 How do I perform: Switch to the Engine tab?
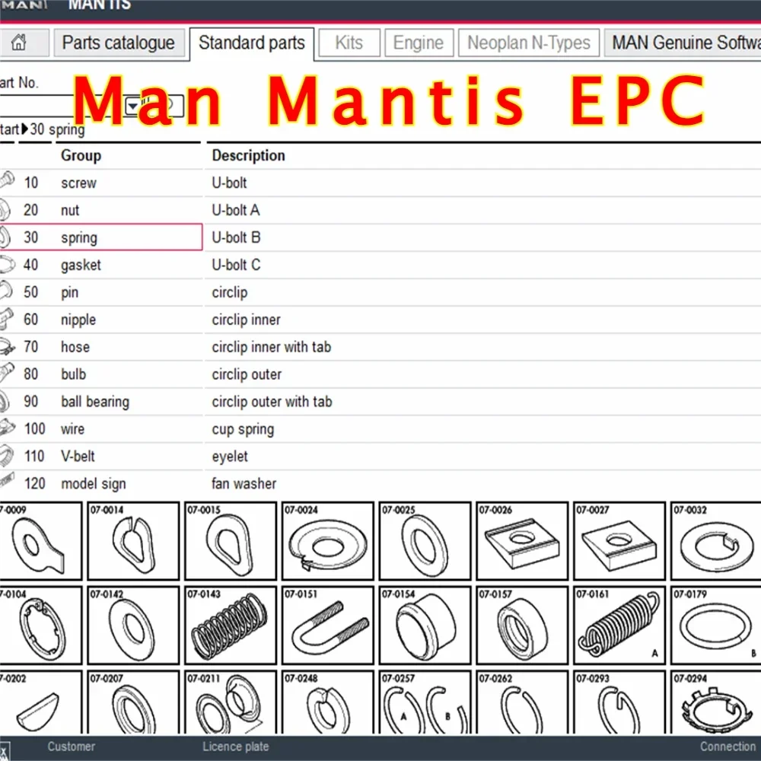coord(419,43)
